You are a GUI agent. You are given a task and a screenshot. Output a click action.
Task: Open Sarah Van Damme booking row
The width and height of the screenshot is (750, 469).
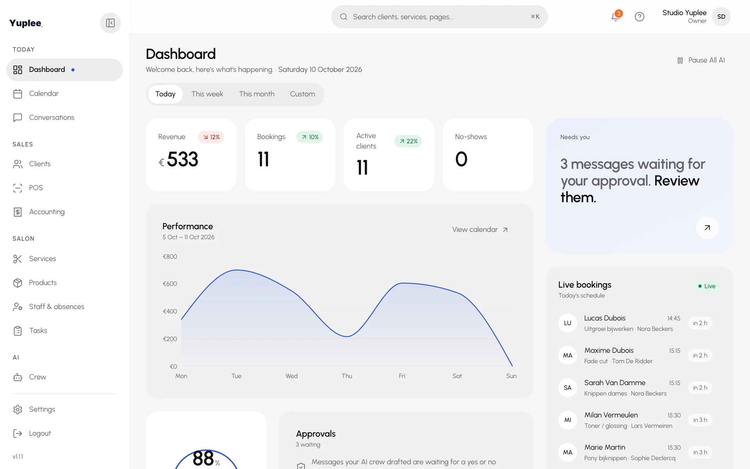tap(639, 388)
